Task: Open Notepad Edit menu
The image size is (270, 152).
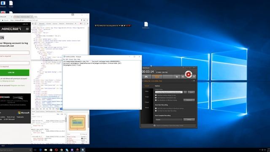Action: [67, 59]
